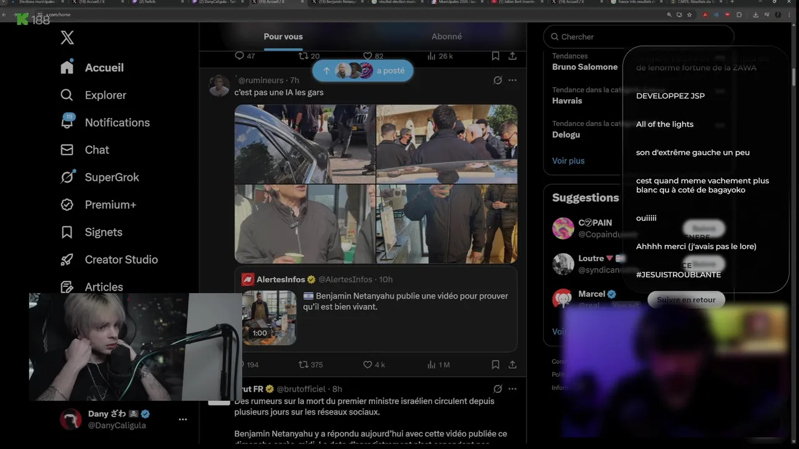
Task: Open quoted AlertesInfos post
Action: point(376,309)
